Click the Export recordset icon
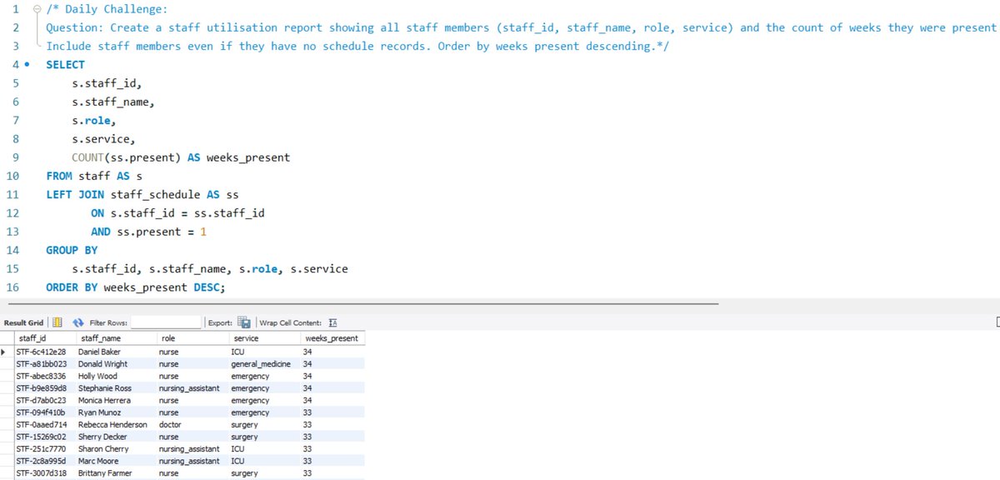The image size is (1000, 480). [x=244, y=322]
